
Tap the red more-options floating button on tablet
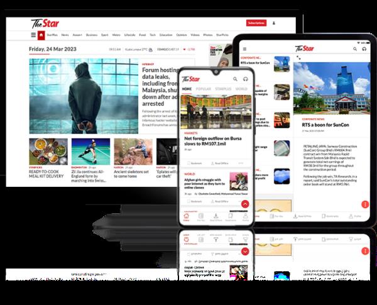pyautogui.click(x=364, y=204)
